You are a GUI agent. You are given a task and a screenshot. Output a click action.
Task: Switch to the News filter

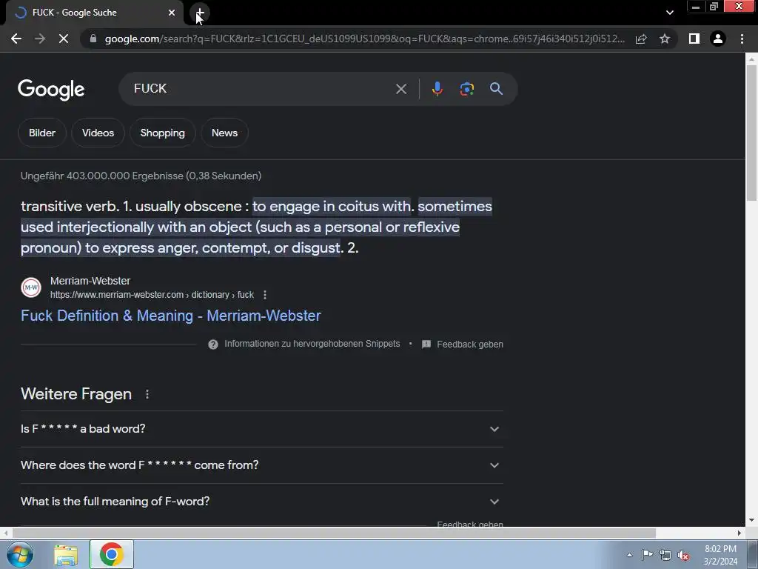[x=224, y=133]
